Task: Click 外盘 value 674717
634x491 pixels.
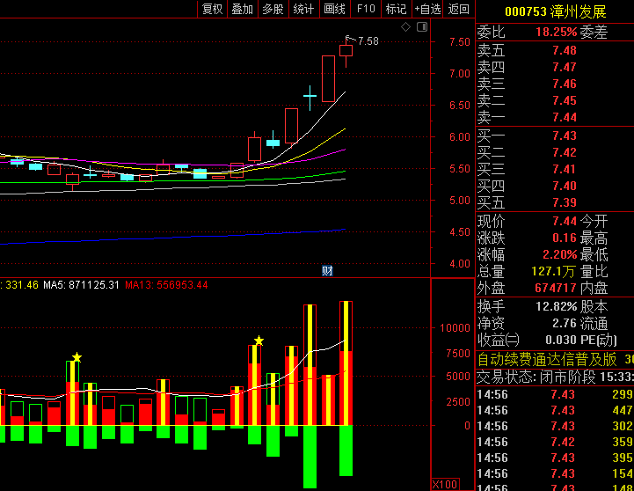Action: 556,288
